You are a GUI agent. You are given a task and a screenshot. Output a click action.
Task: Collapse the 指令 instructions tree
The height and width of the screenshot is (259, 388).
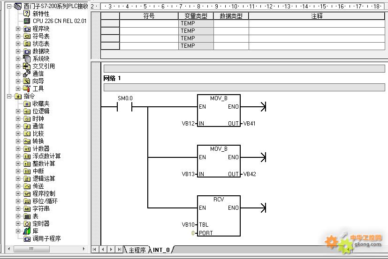9,96
